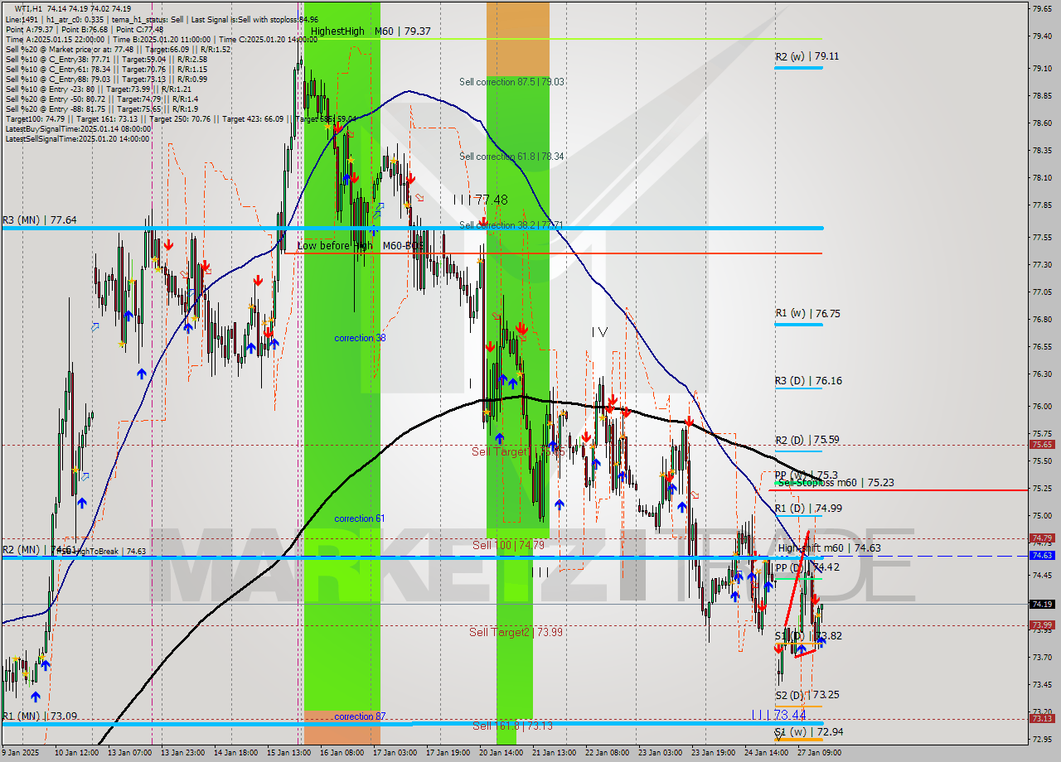Select the 'R1 (w) | 76.75' pivot label
This screenshot has height=762, width=1061.
[807, 313]
